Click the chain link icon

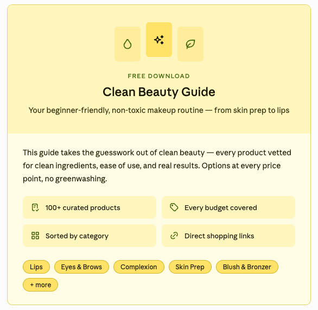tap(174, 236)
